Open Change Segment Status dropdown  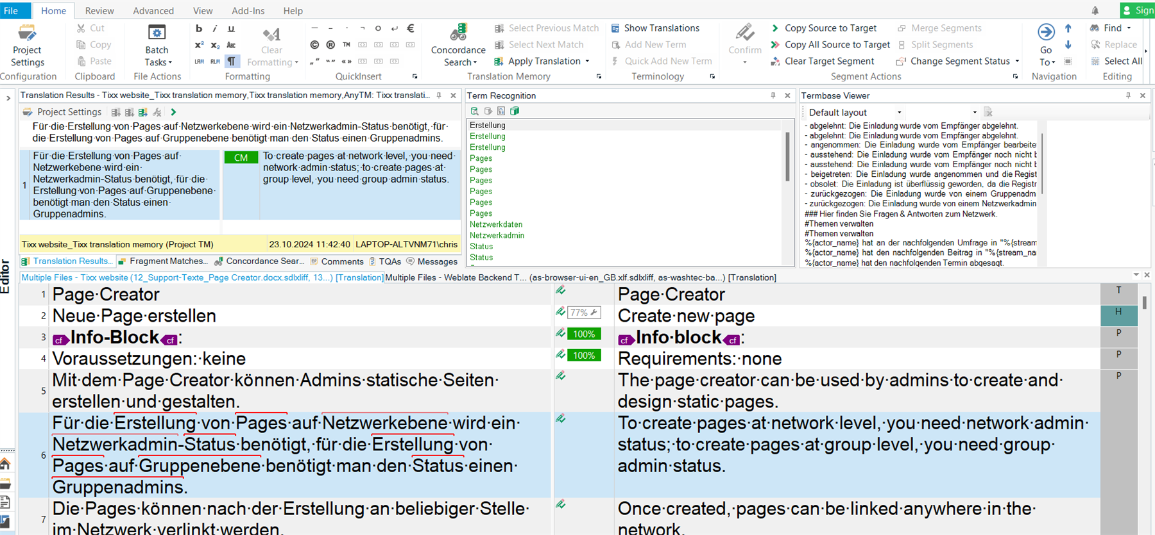(1017, 62)
